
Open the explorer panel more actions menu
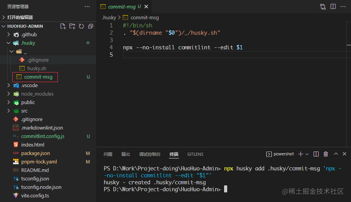click(87, 7)
